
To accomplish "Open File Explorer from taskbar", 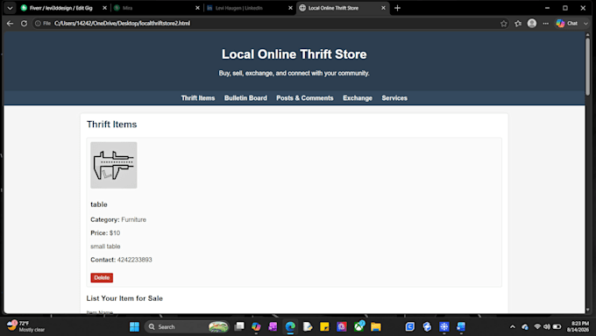I will tap(375, 327).
